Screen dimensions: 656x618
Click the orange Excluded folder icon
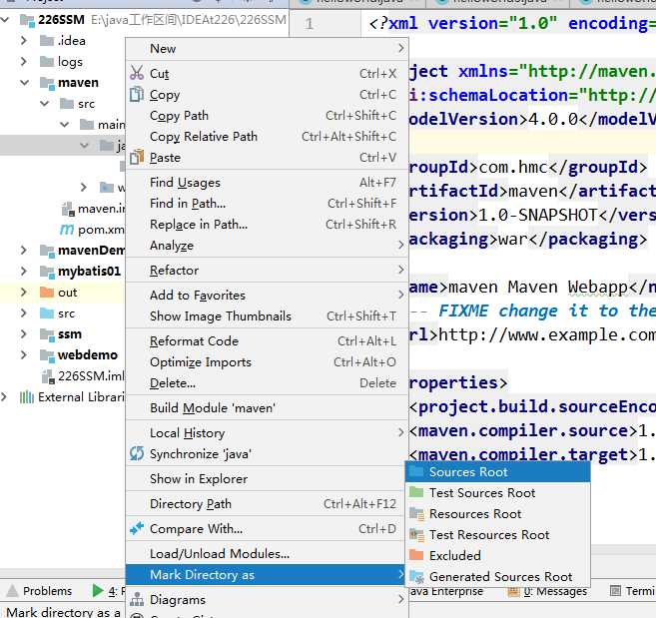pyautogui.click(x=416, y=555)
